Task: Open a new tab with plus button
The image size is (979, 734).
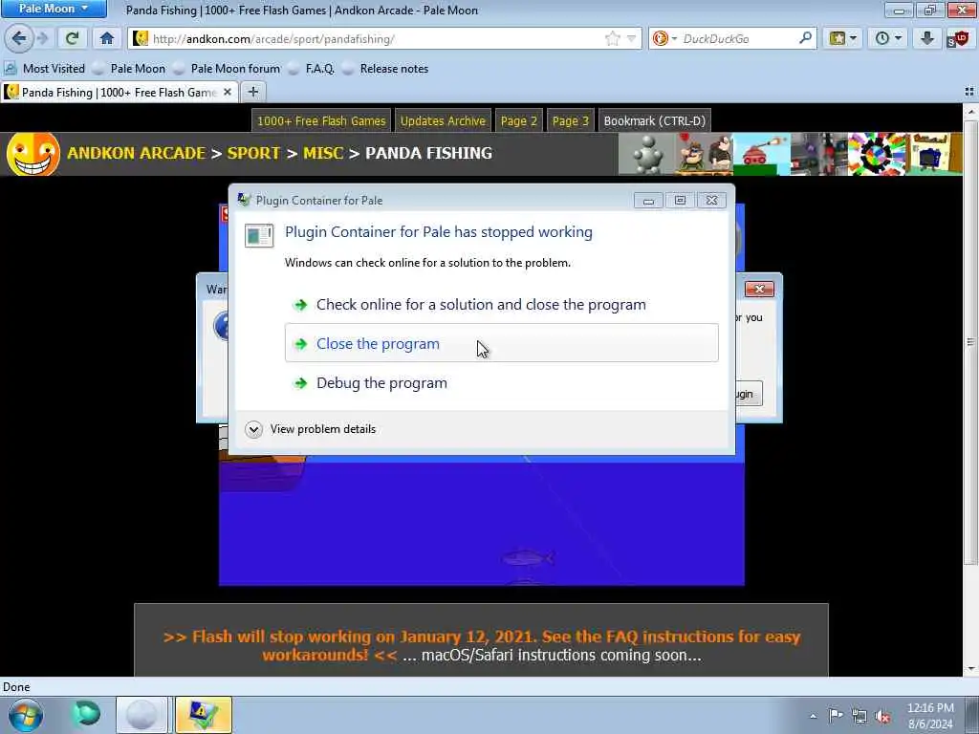Action: [252, 93]
